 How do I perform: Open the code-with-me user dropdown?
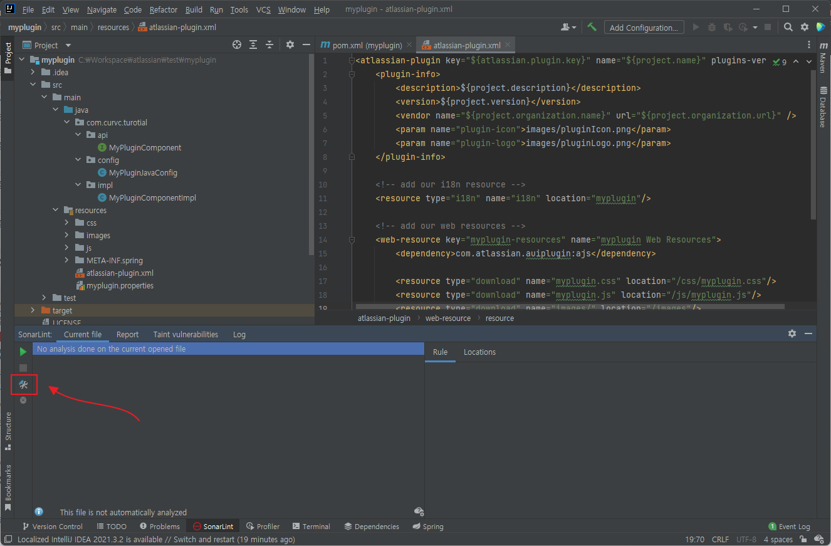569,27
